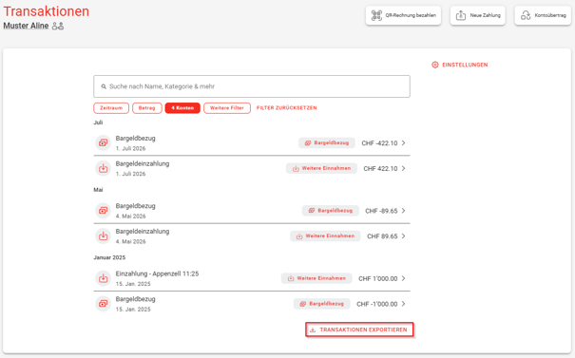Click the tag icon in Weitere Einnahmen chip CHF 422.10

pyautogui.click(x=296, y=169)
